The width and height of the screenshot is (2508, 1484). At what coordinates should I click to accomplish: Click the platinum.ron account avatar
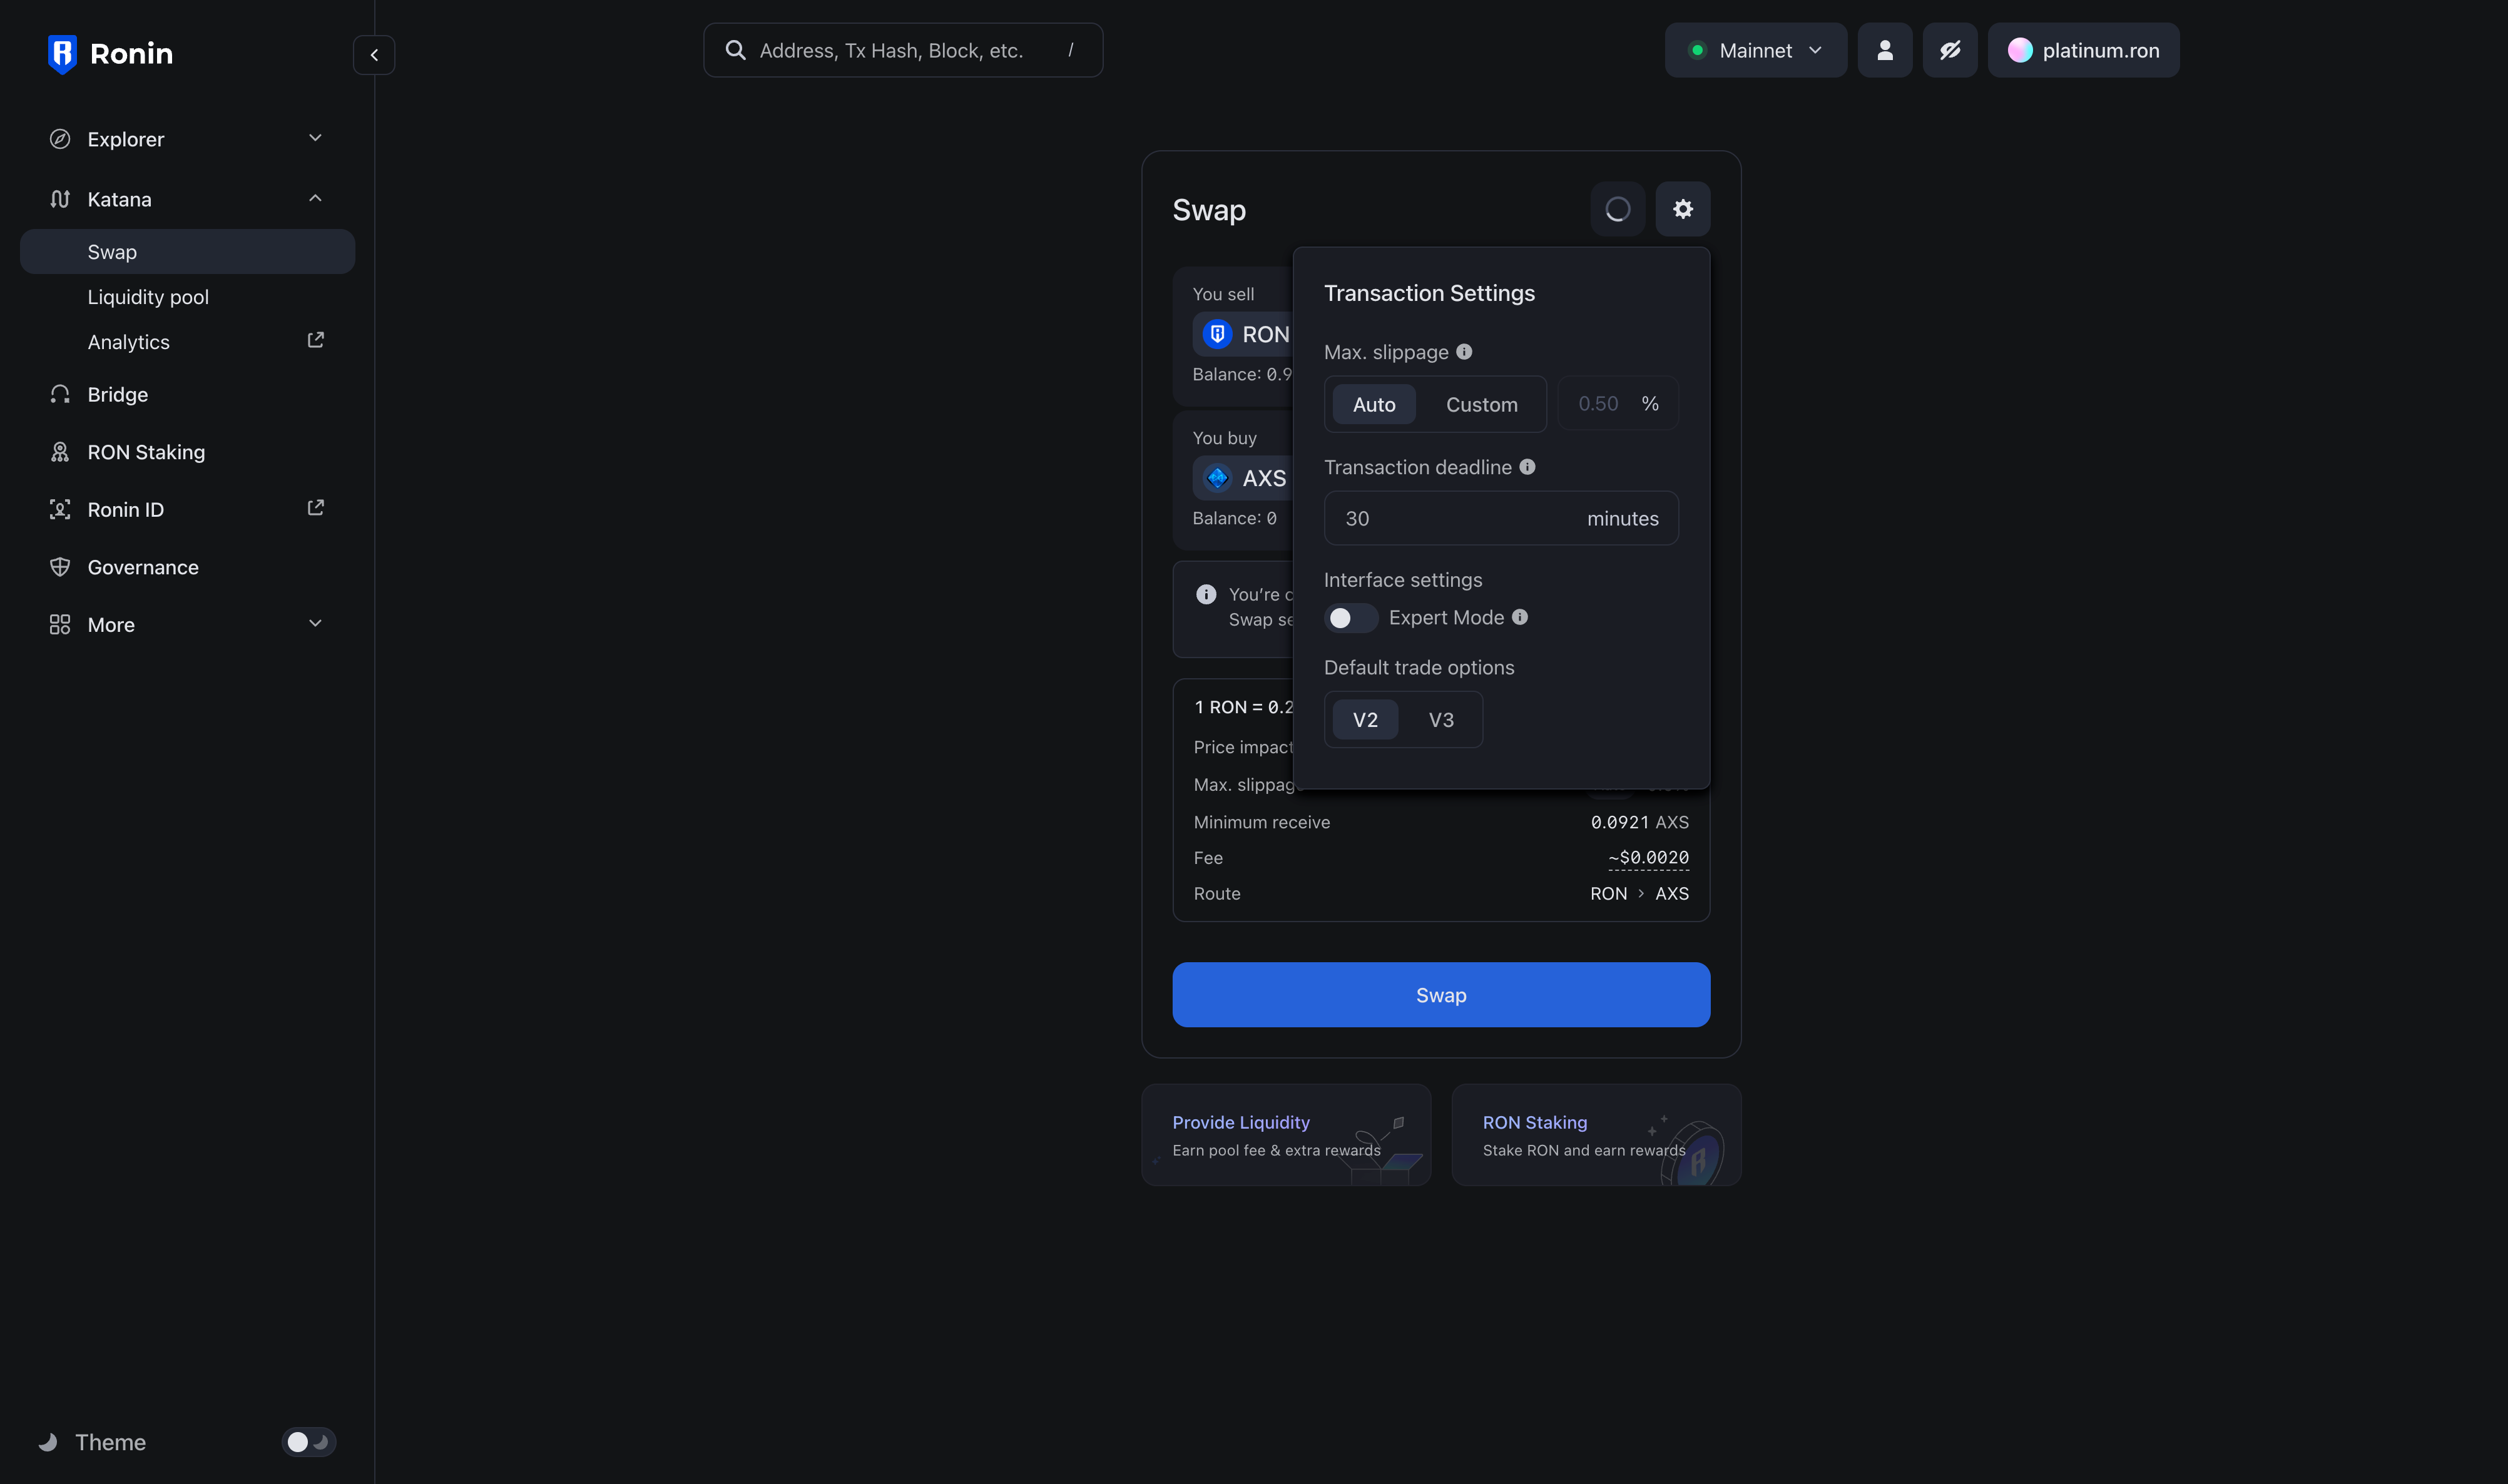[2019, 50]
